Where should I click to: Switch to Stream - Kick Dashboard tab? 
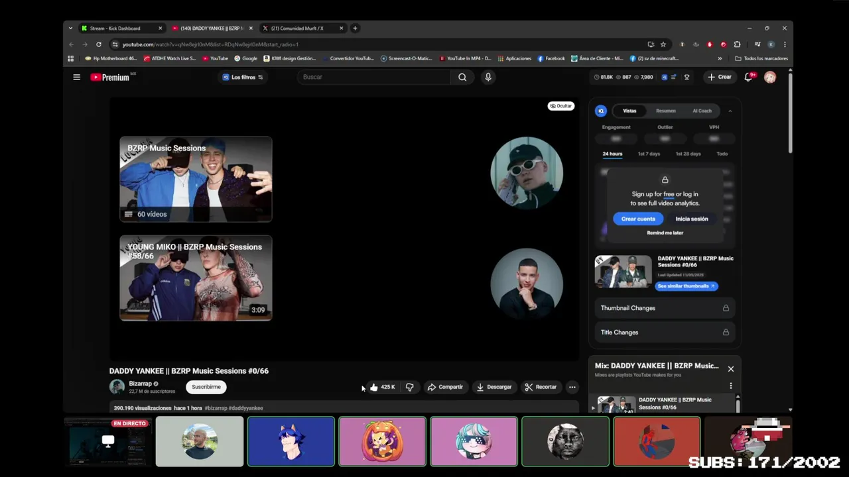[122, 28]
